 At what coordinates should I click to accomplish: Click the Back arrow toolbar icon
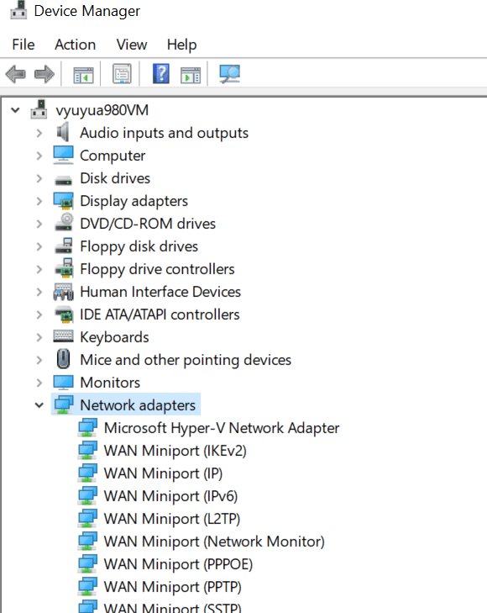(x=16, y=74)
